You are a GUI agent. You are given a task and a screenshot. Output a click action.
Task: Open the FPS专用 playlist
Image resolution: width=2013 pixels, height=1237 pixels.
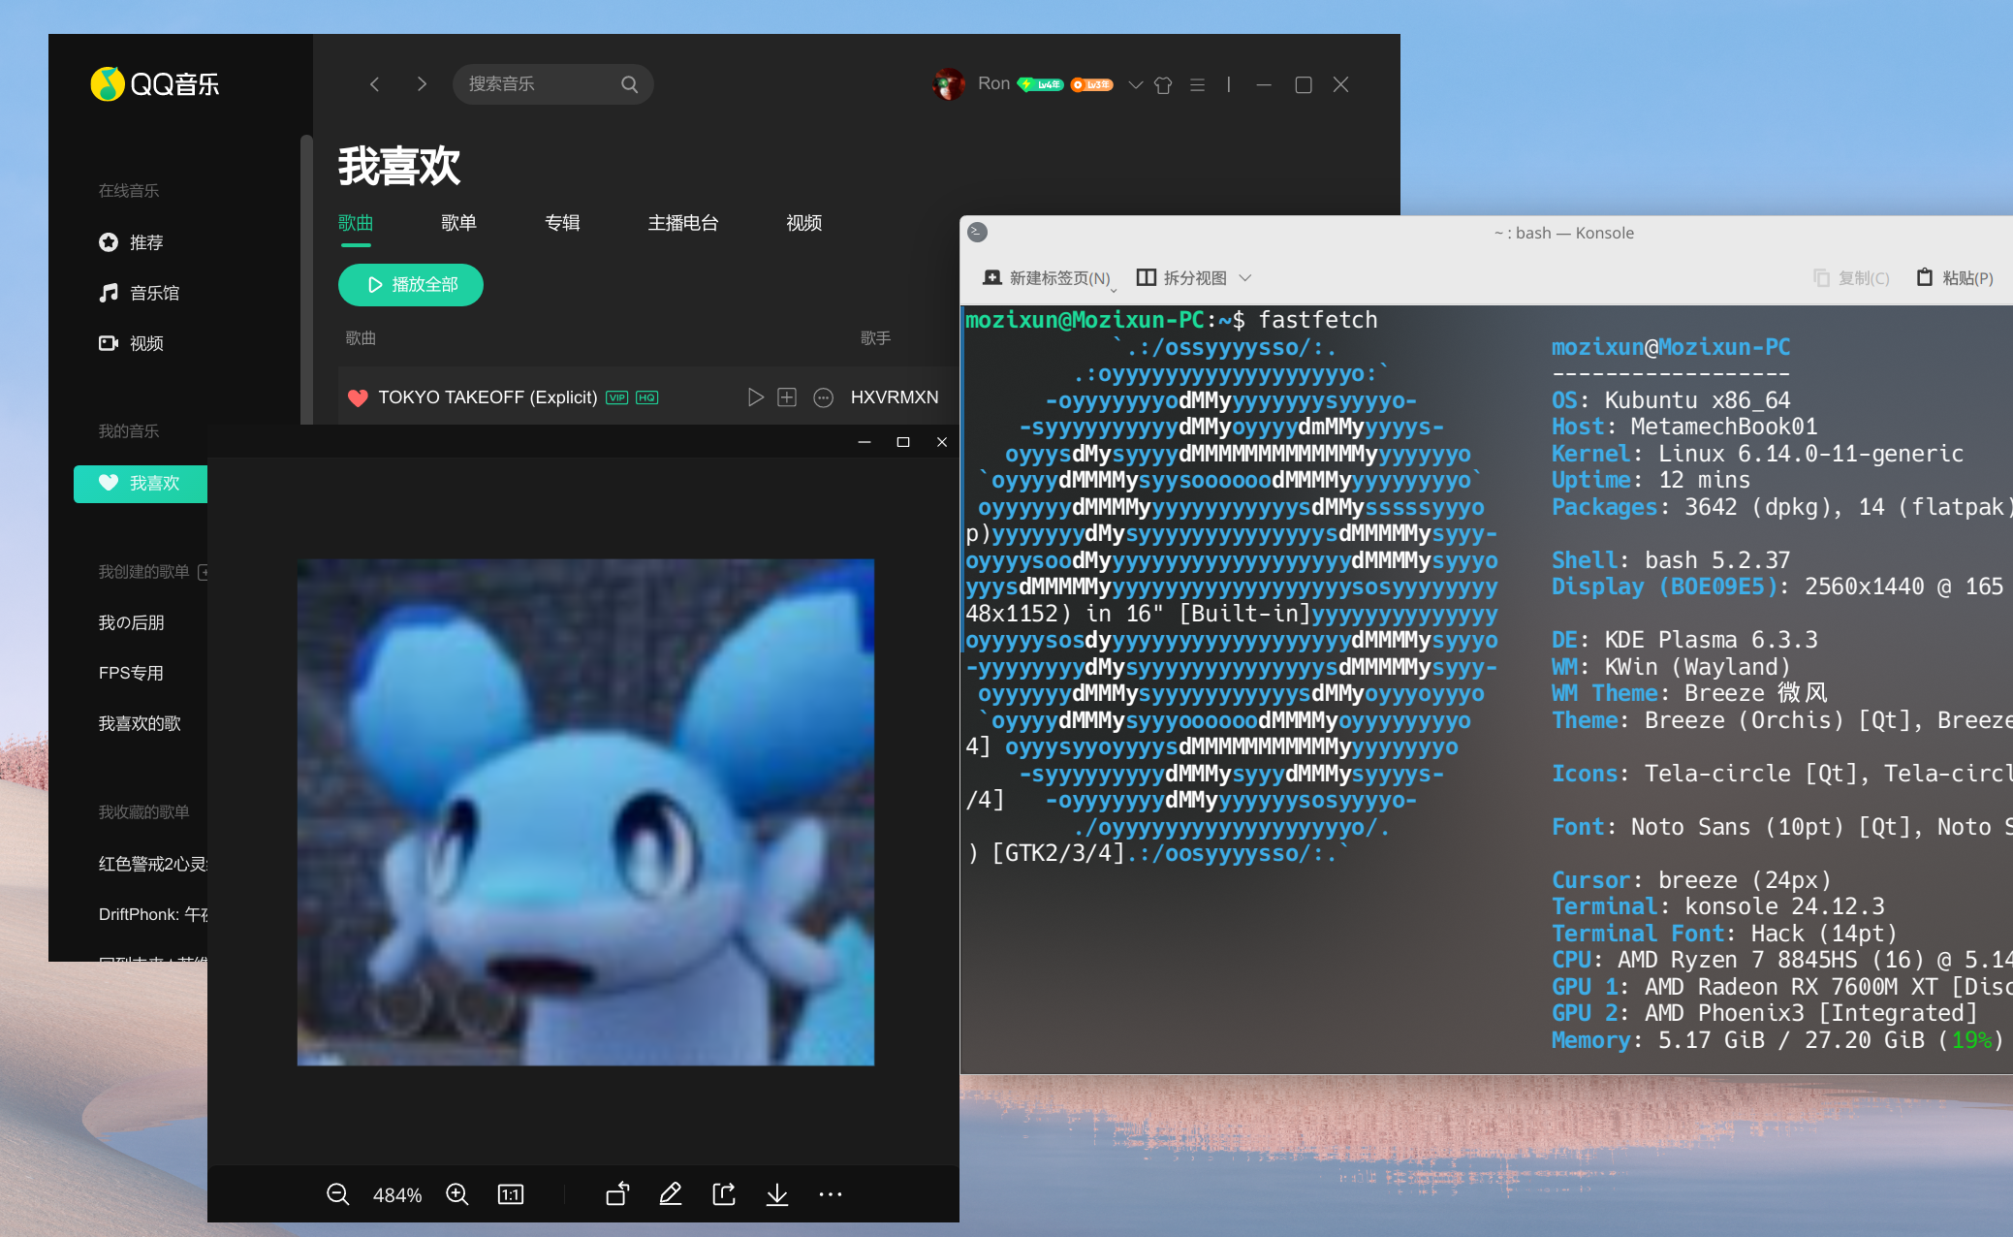131,673
